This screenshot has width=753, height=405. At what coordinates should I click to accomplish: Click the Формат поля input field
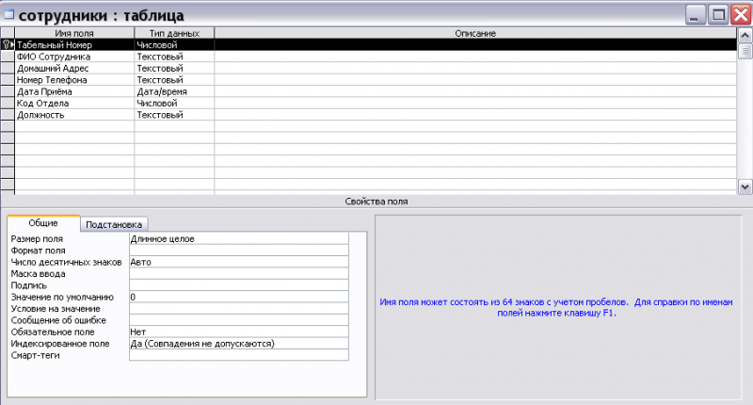click(239, 251)
